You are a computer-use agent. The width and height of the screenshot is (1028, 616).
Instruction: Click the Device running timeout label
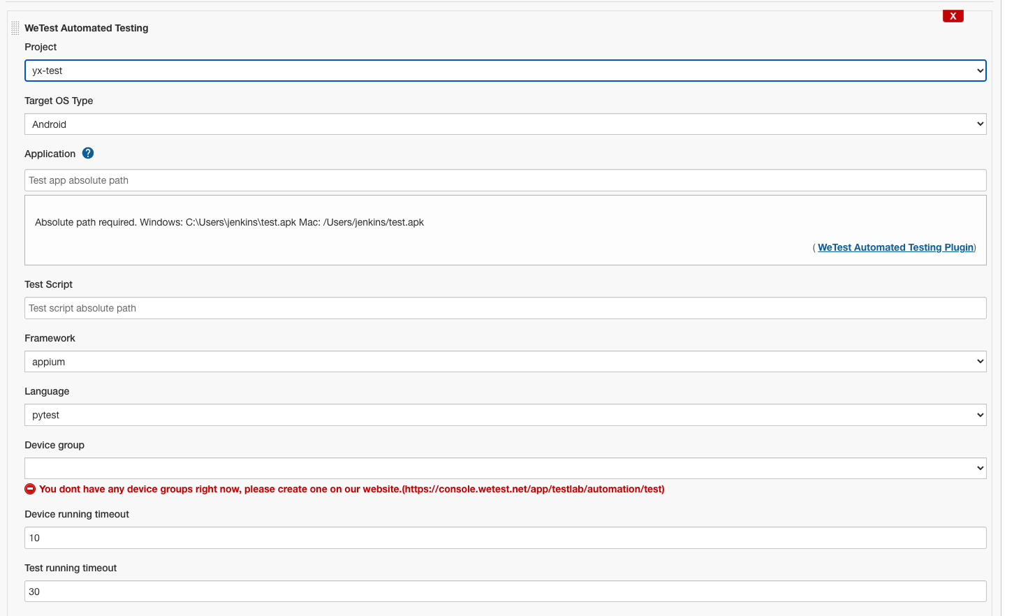[x=77, y=514]
